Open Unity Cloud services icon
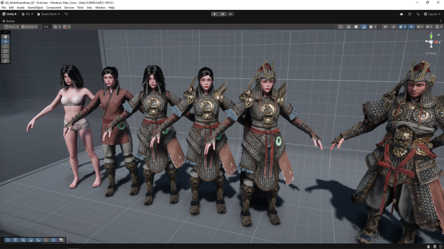 point(401,14)
